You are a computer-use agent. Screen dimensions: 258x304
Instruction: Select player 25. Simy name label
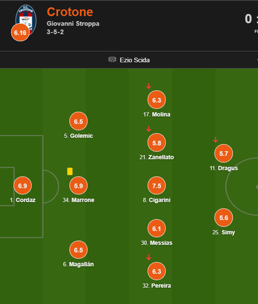pyautogui.click(x=224, y=232)
